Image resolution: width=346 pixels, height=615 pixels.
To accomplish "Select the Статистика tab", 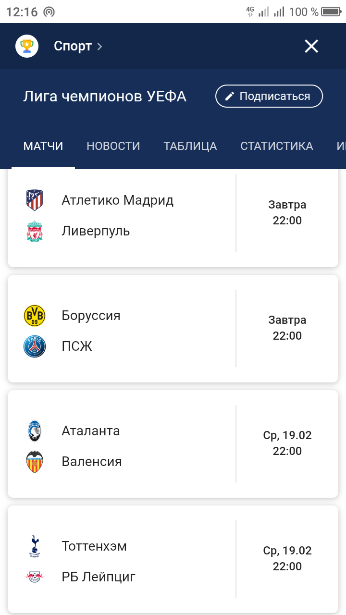I will 277,146.
